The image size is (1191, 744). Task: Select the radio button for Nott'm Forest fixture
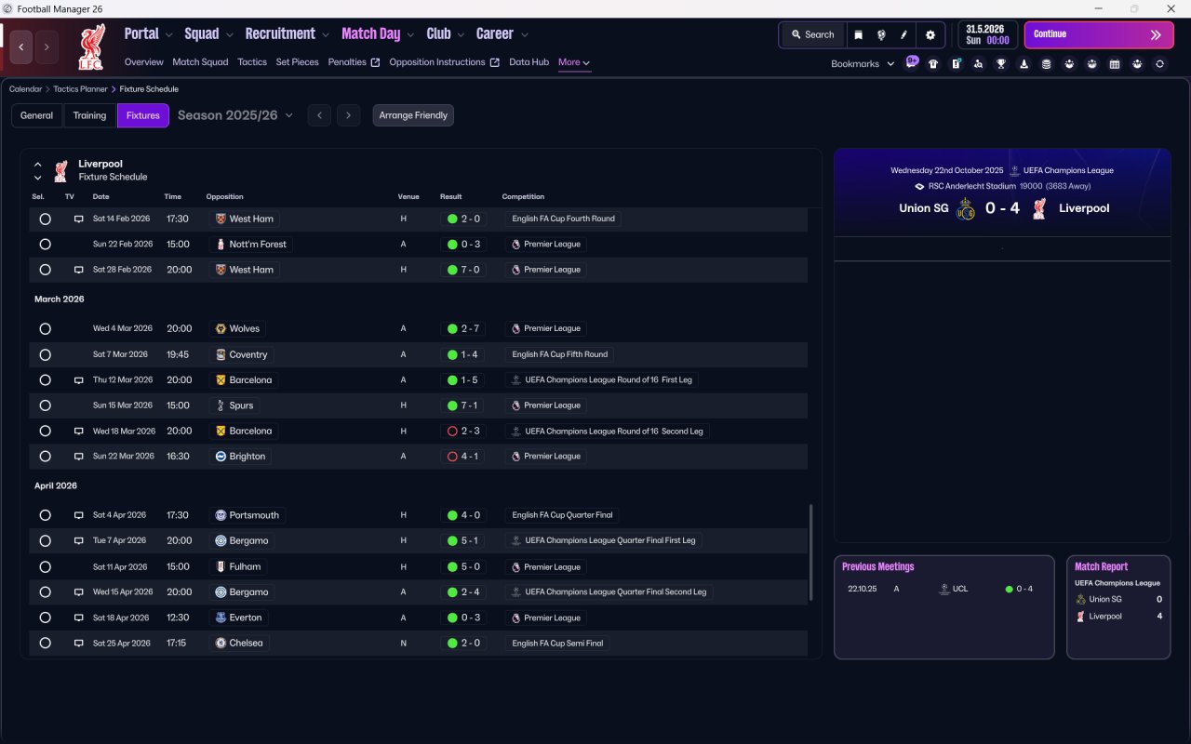point(45,245)
